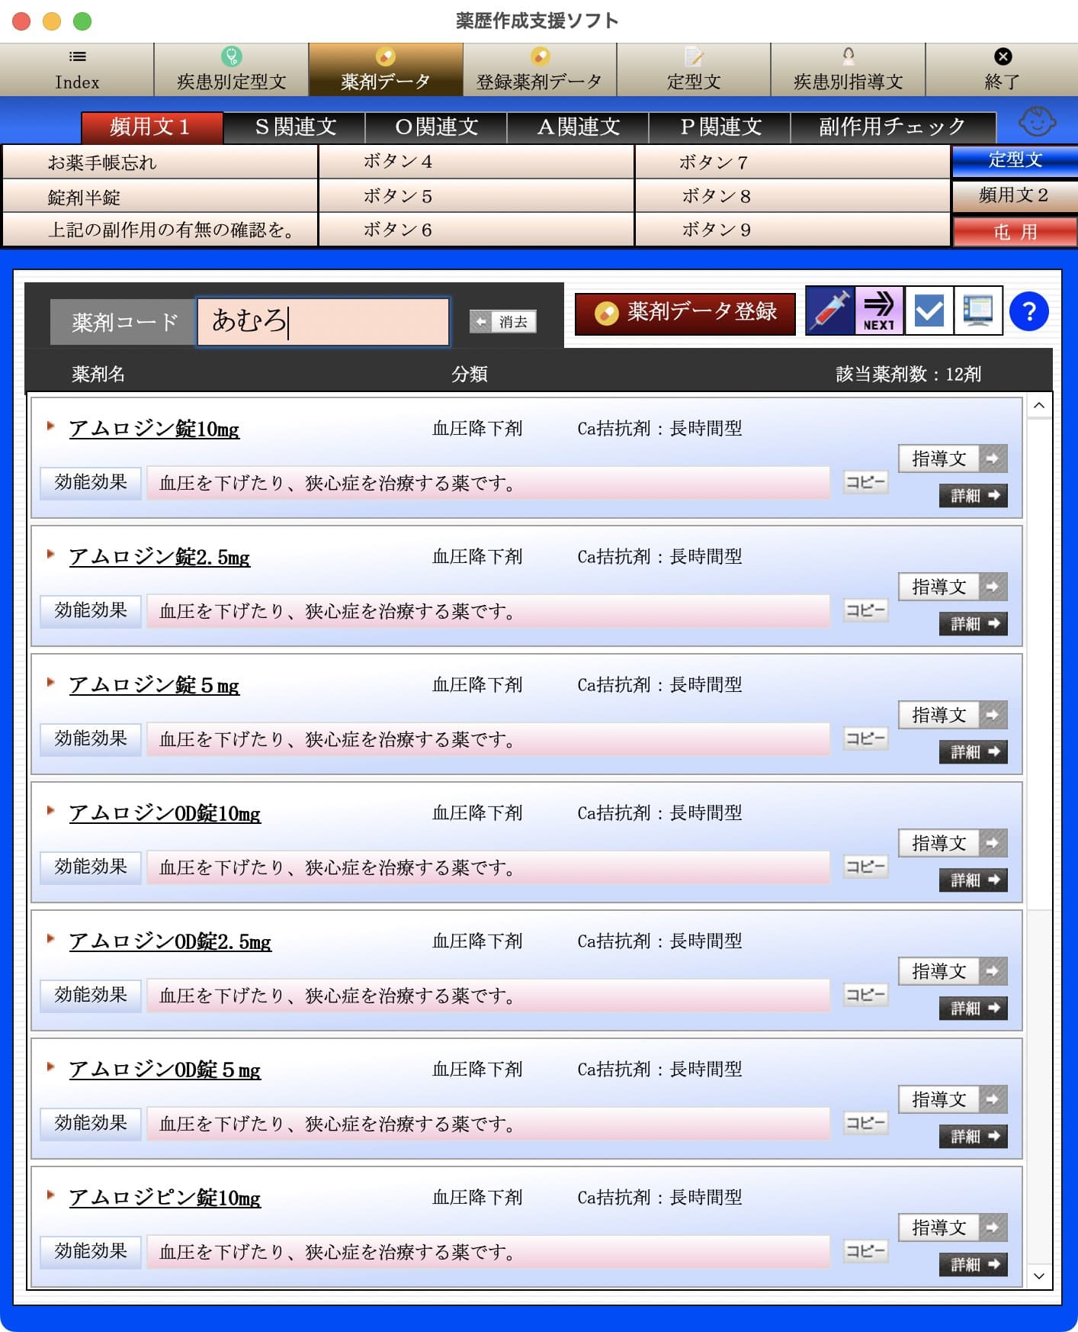Viewport: 1078px width, 1332px height.
Task: Click 指導文 arrow for アムロジン錠10mg
Action: pos(993,458)
